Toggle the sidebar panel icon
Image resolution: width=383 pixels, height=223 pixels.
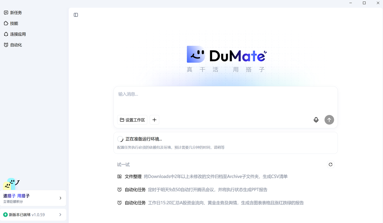click(76, 15)
